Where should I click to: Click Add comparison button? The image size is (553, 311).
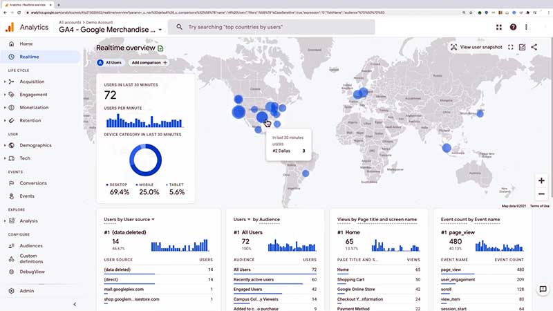coord(149,62)
